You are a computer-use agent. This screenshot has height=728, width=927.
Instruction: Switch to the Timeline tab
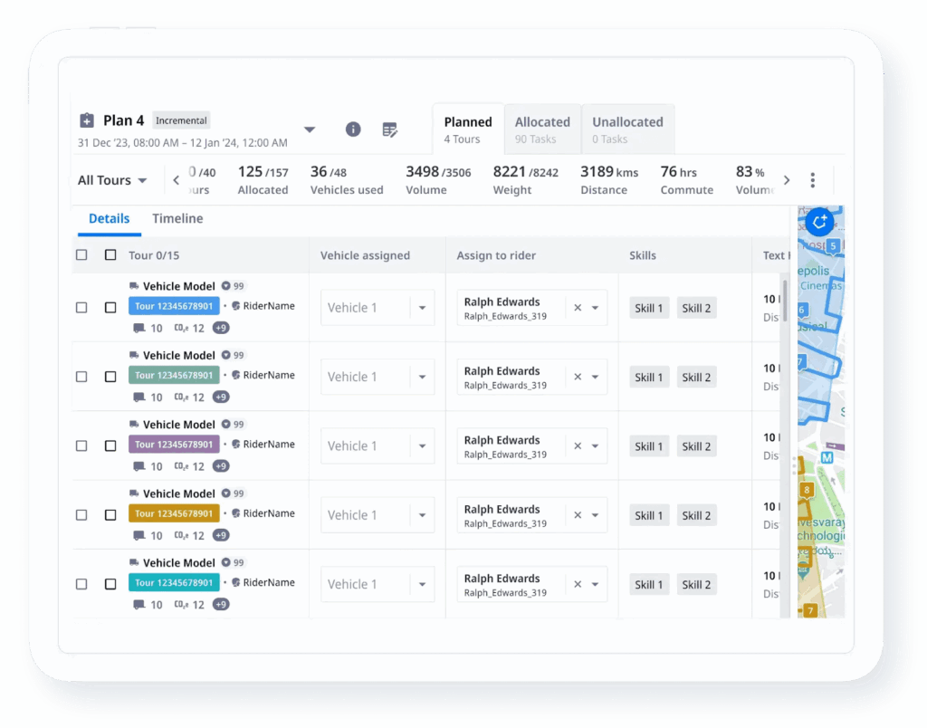tap(177, 218)
